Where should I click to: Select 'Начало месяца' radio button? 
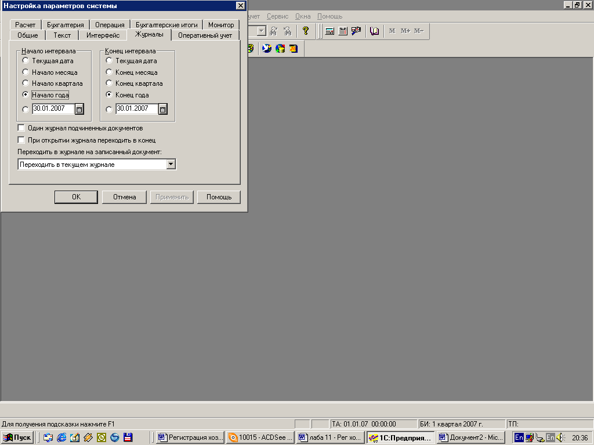(26, 72)
